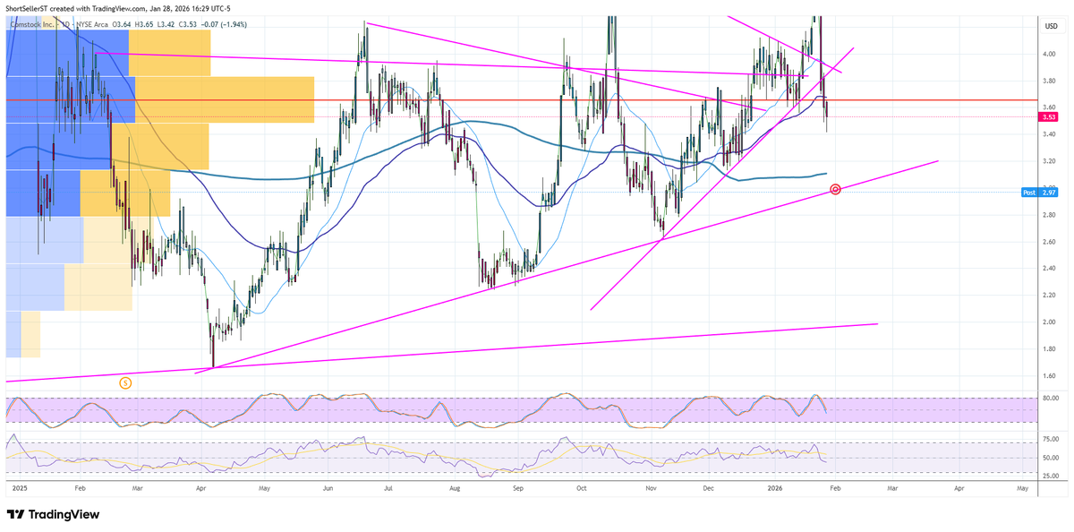Click the Jun time axis label
This screenshot has width=1074, height=532.
(x=328, y=490)
